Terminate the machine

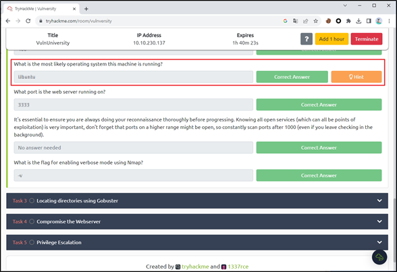367,39
